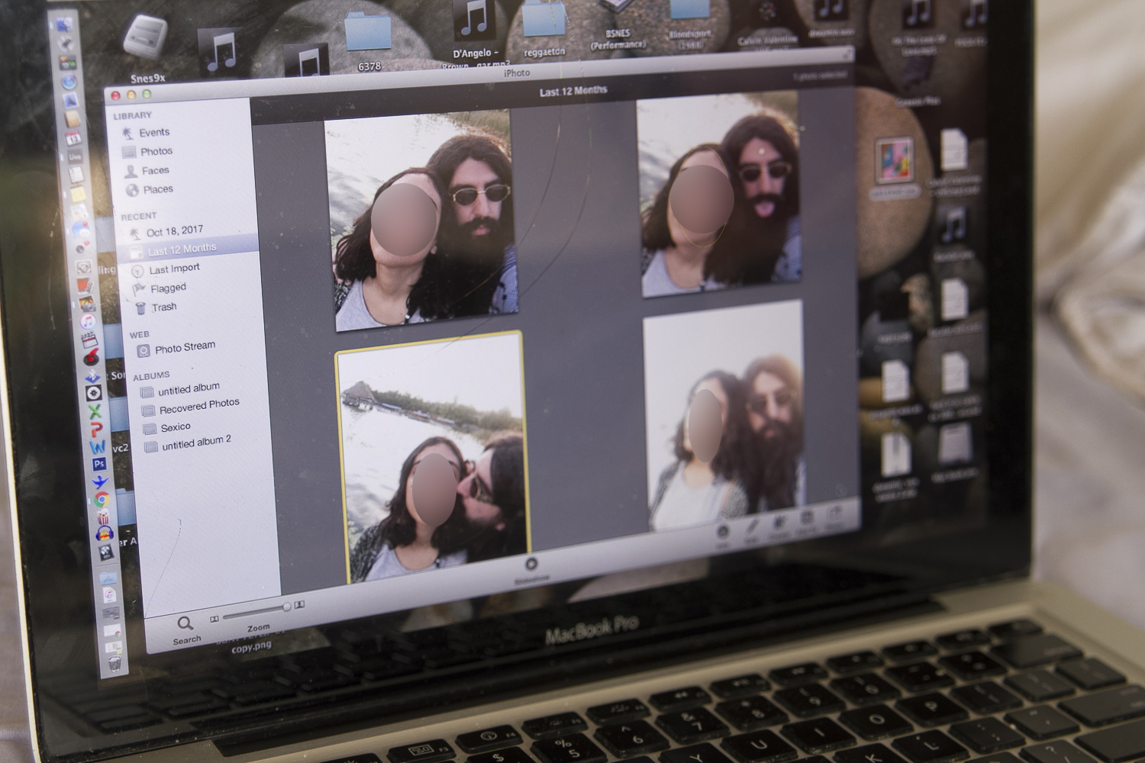Click the Zoom slider knob

pos(287,607)
